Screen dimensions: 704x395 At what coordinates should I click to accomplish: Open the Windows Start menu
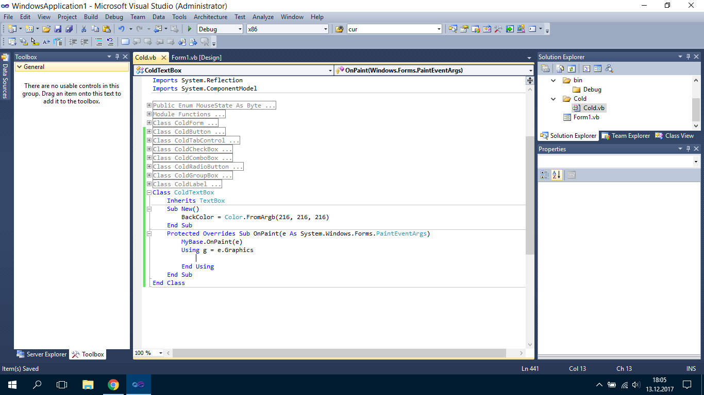[12, 385]
